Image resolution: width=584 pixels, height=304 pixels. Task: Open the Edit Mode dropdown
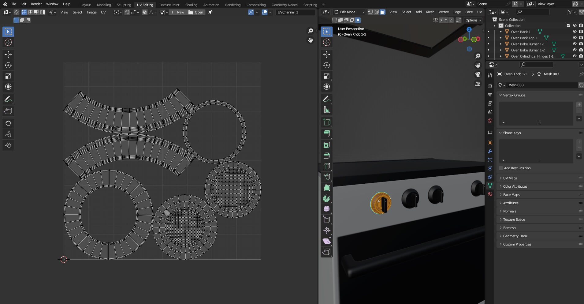tap(349, 12)
